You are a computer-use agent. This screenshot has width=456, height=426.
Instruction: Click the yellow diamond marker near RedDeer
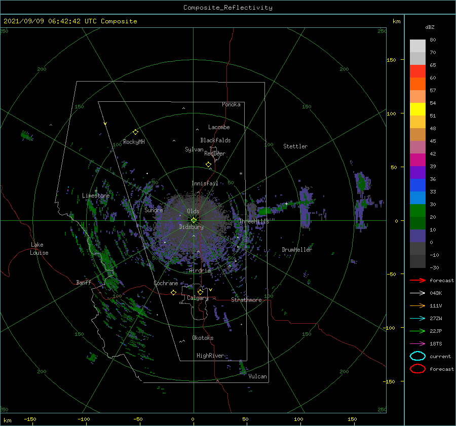208,165
